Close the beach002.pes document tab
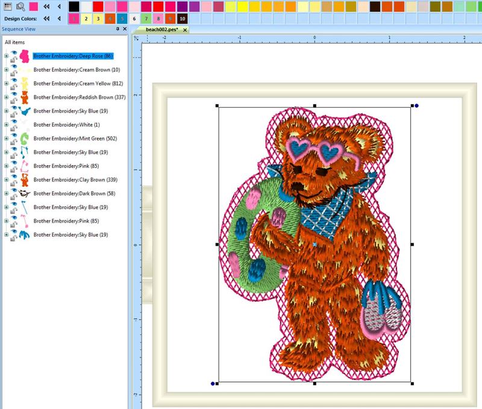This screenshot has height=409, width=482. tap(185, 30)
